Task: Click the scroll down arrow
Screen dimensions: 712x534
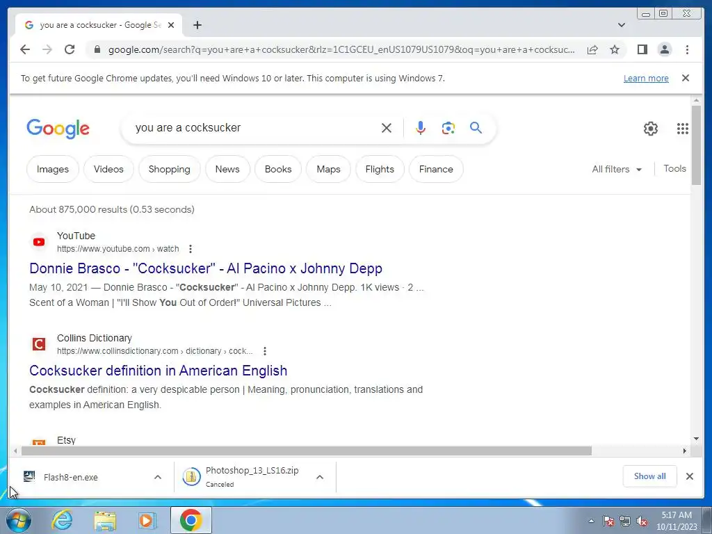Action: click(x=696, y=439)
